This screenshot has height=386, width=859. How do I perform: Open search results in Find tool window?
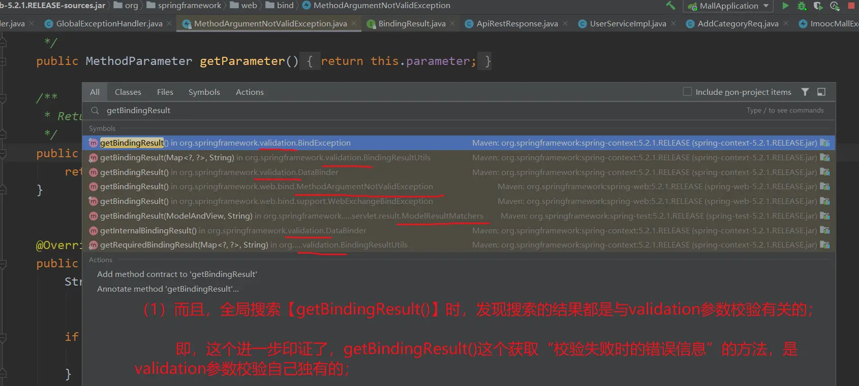click(821, 92)
